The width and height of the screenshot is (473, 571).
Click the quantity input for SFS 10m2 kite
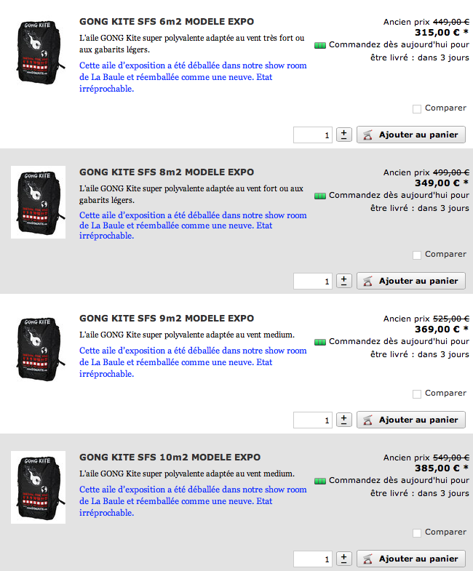[313, 559]
